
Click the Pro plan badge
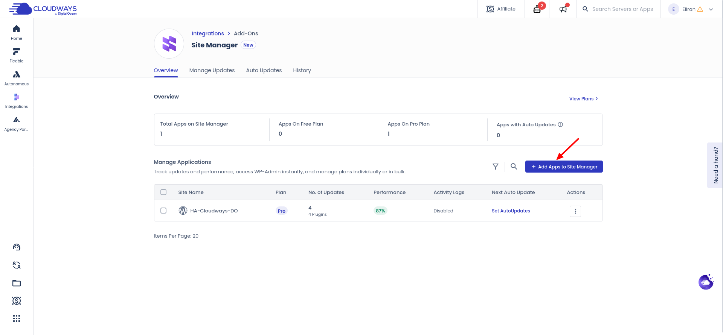pos(282,211)
